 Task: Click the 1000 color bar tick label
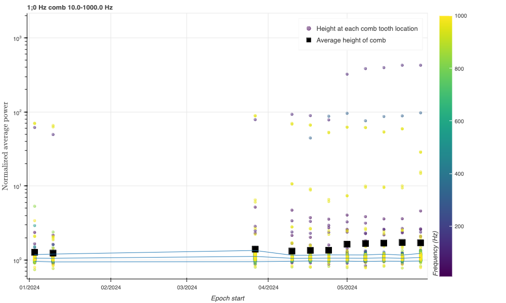pos(460,16)
